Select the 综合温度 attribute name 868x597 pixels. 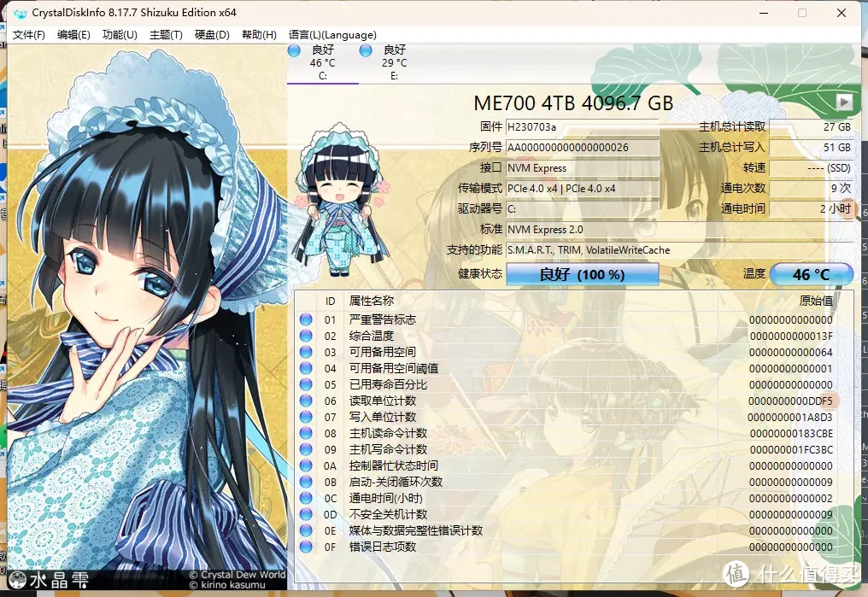[371, 336]
